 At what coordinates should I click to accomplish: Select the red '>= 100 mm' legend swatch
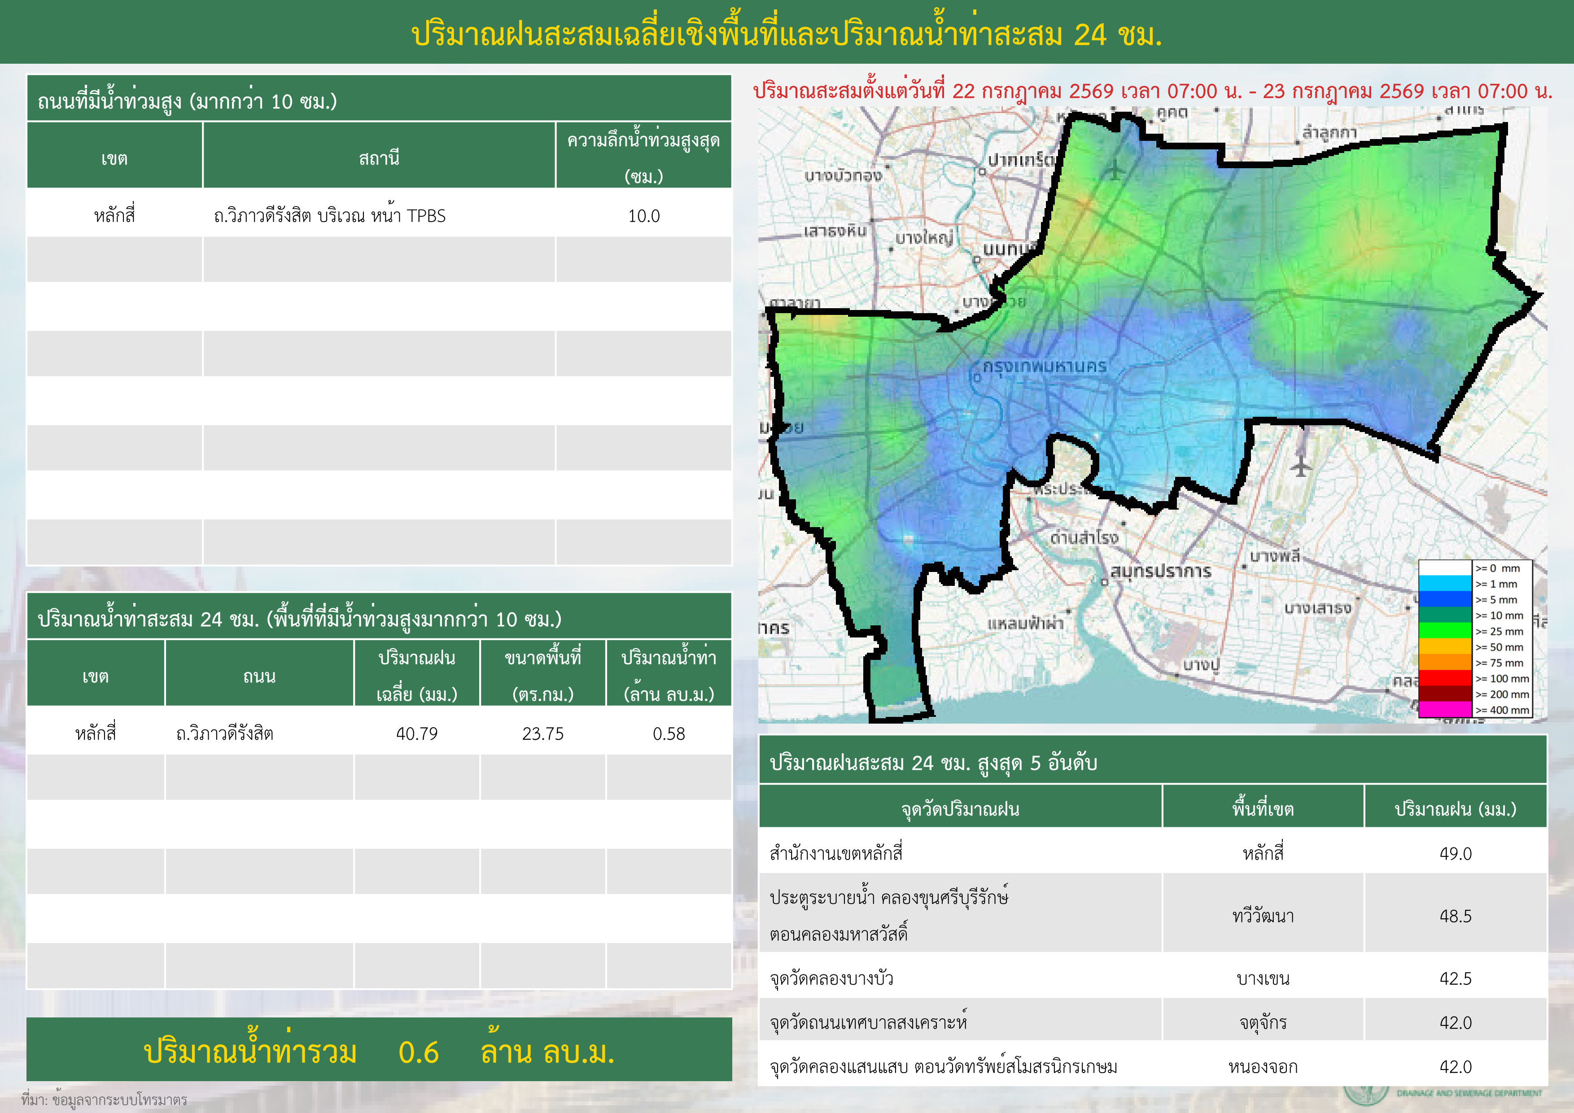(1446, 678)
